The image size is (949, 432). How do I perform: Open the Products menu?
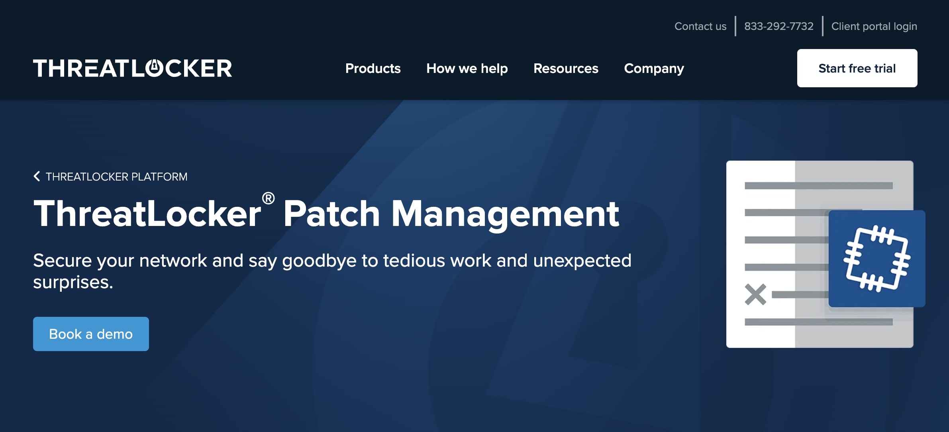[x=373, y=69]
